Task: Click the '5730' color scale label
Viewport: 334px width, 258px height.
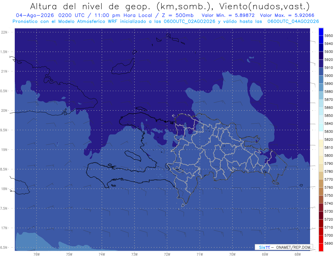Action: pyautogui.click(x=329, y=211)
